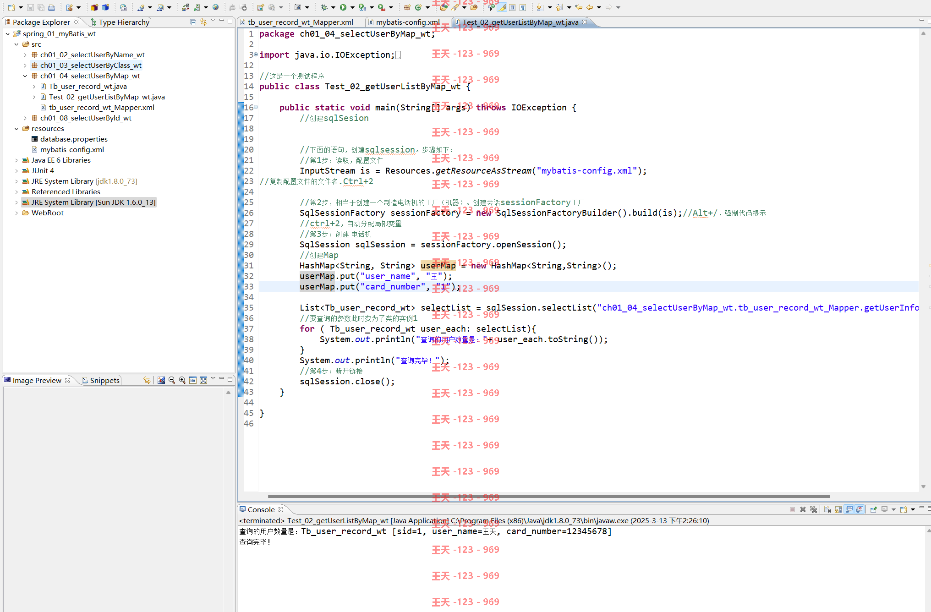Click Zoom Out in Image Preview toolbar
Image resolution: width=931 pixels, height=612 pixels.
tap(172, 380)
